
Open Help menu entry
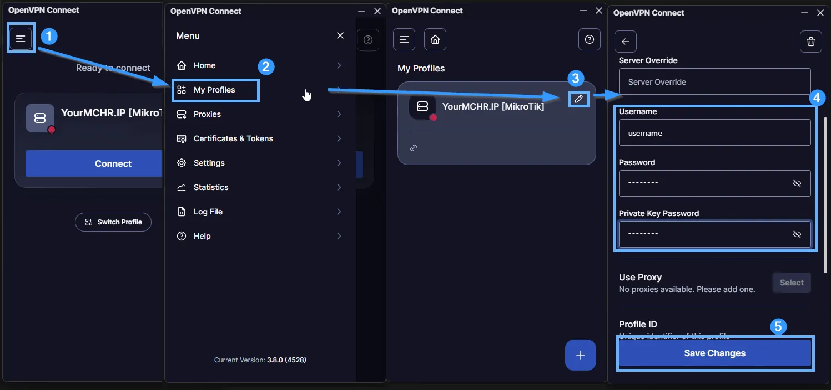pyautogui.click(x=259, y=236)
